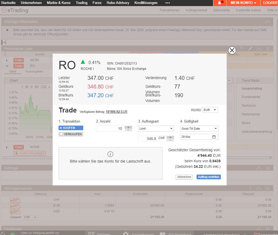Click transfer arrows icon for CHF
This screenshot has height=235, width=278.
pos(15,200)
